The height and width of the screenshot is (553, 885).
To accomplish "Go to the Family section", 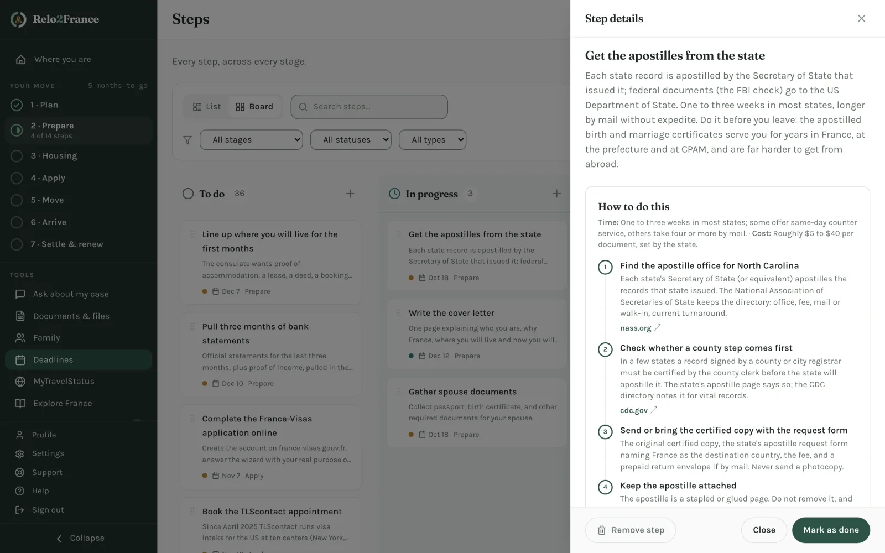I will (79, 338).
